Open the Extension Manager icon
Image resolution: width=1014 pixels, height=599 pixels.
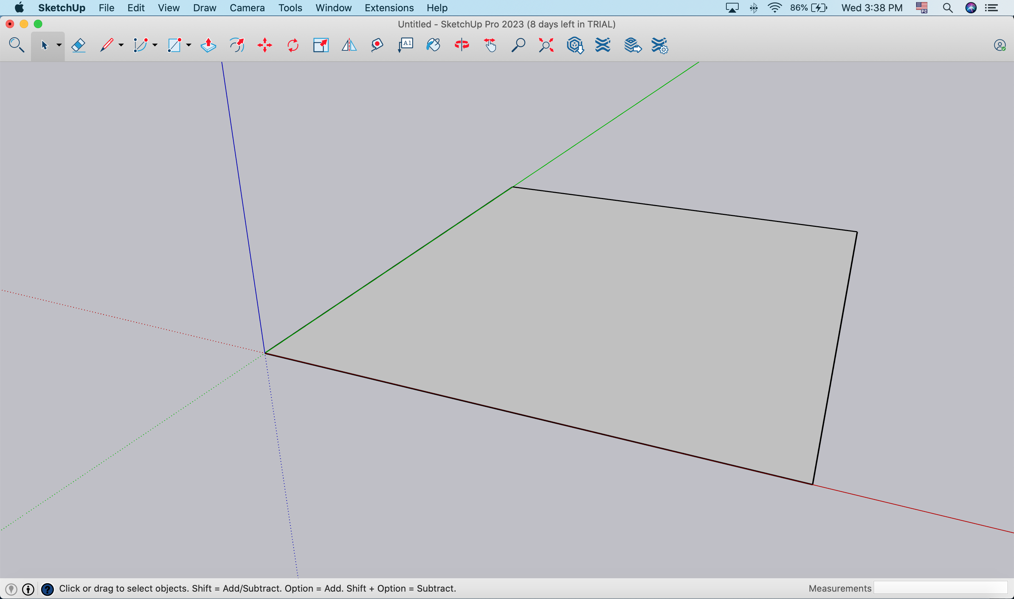pos(660,46)
